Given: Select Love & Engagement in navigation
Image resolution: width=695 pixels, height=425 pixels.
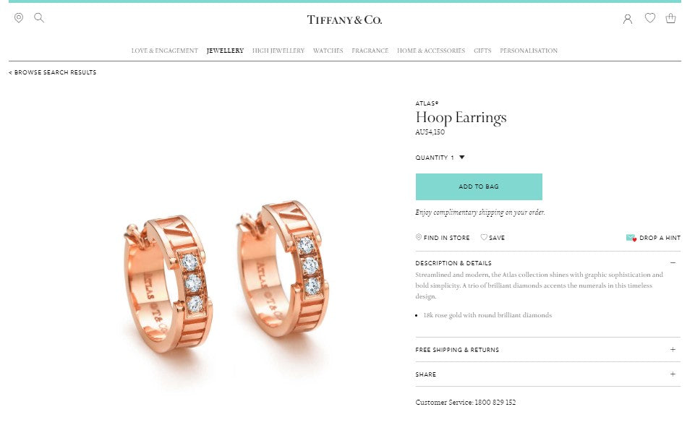Looking at the screenshot, I should pyautogui.click(x=164, y=51).
